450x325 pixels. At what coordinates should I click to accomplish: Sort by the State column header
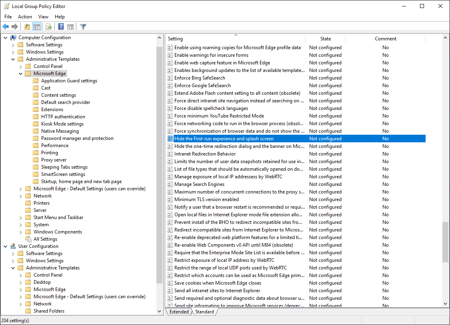tap(326, 39)
